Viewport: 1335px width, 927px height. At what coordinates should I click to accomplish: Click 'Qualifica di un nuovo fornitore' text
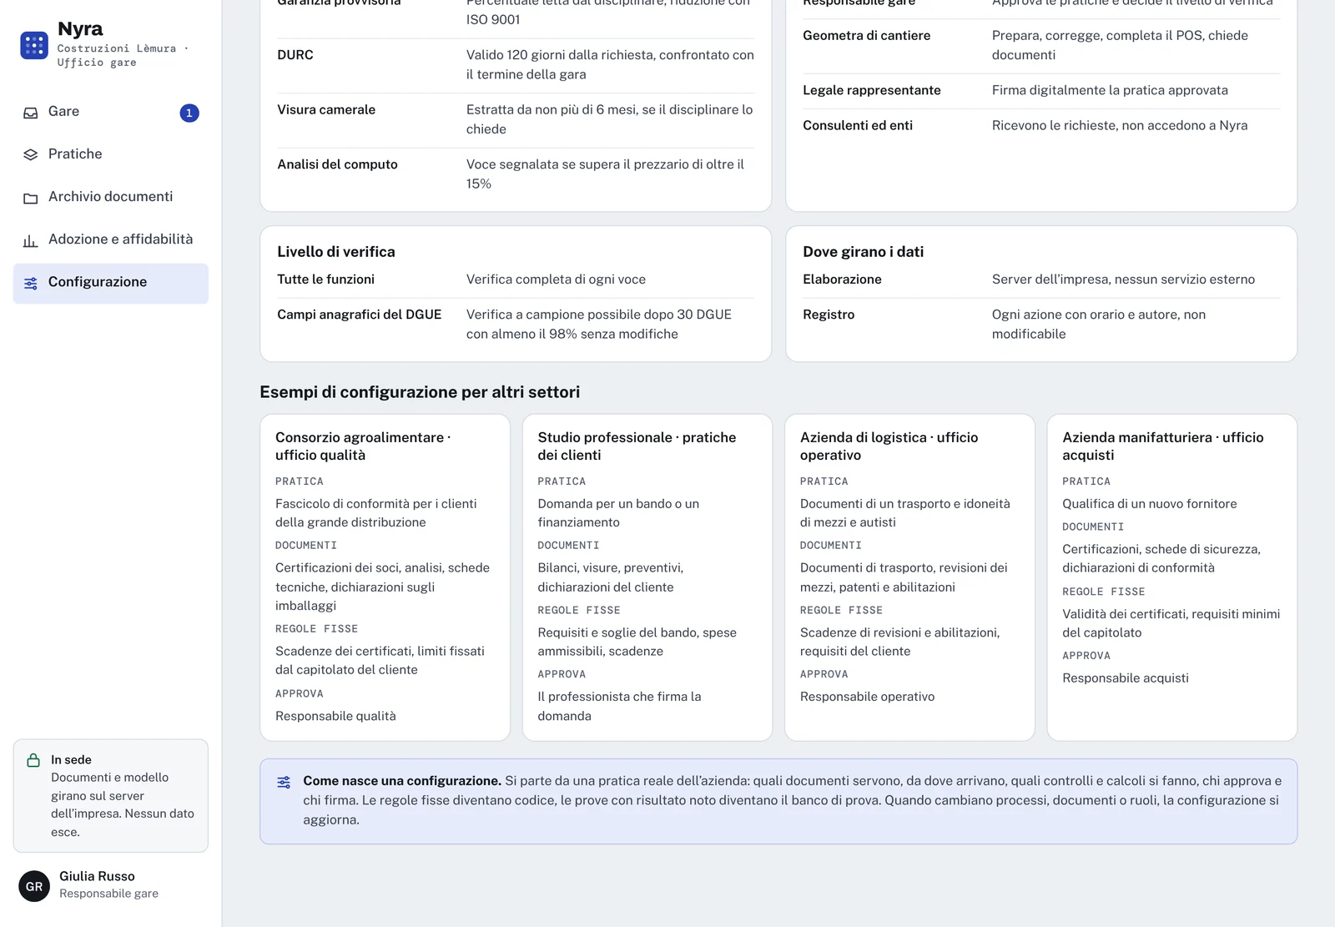point(1150,504)
